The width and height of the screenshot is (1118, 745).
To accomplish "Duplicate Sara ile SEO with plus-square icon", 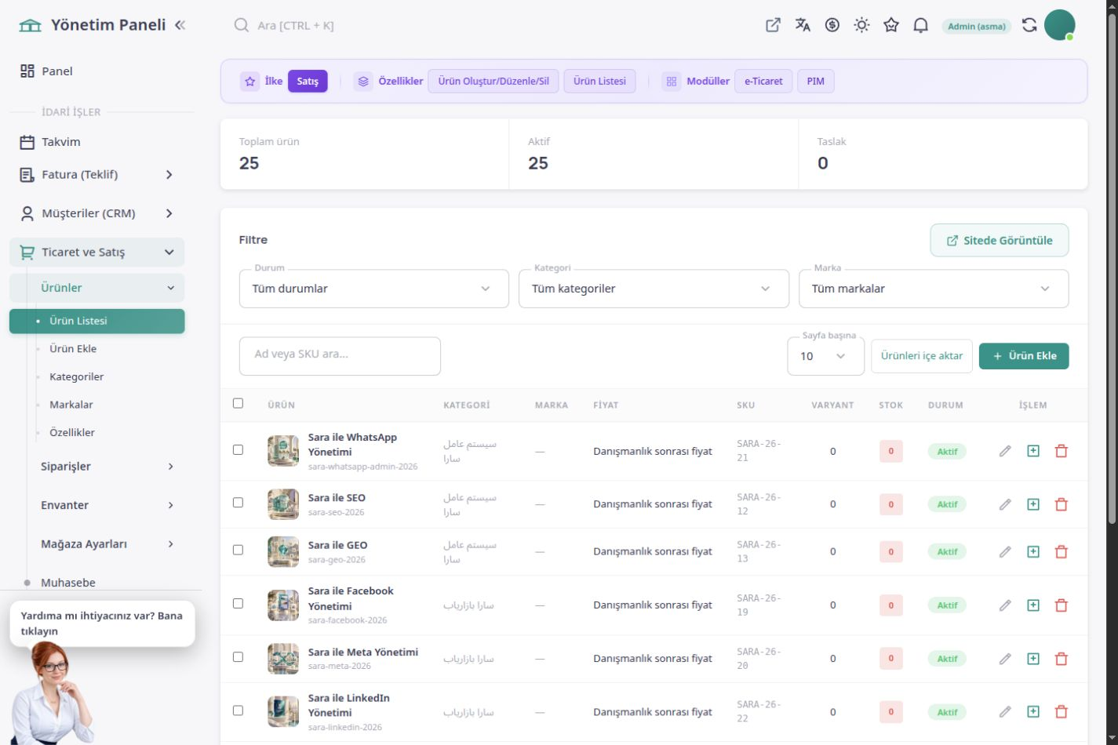I will point(1033,504).
